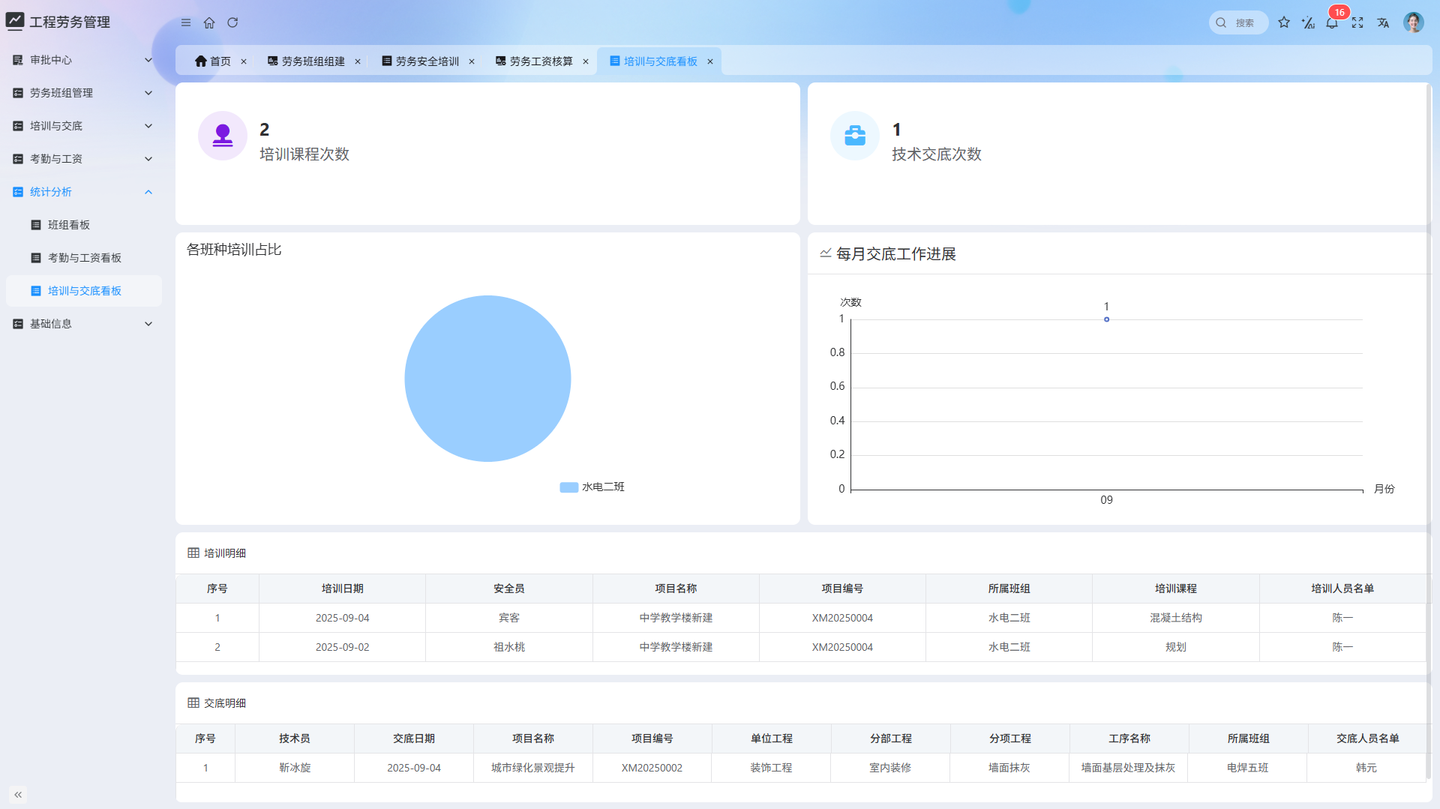Switch language via the translate icon
Screen dimensions: 1440x809
pyautogui.click(x=1383, y=23)
